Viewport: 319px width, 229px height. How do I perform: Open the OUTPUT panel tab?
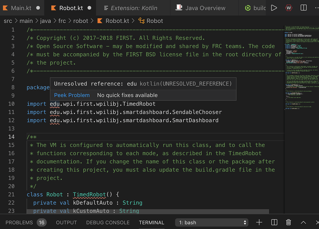point(67,223)
